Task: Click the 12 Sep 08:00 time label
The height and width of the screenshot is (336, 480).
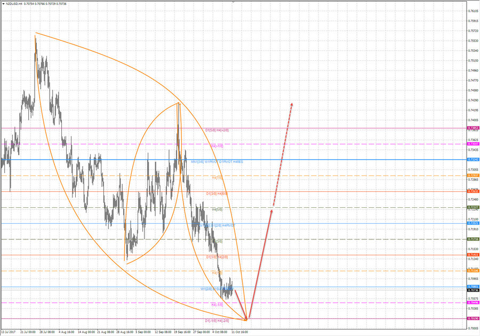Action: [x=163, y=332]
